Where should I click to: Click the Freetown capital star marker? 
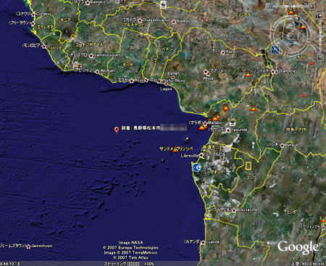(x=33, y=24)
